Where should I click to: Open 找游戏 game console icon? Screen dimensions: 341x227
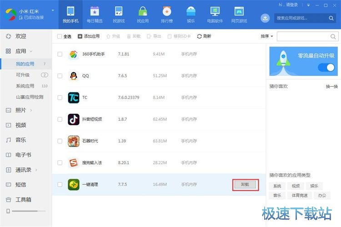coord(119,11)
